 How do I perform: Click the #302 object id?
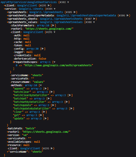click(x=63, y=2)
